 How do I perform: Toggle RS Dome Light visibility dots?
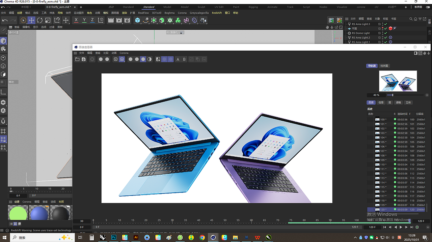click(x=382, y=33)
